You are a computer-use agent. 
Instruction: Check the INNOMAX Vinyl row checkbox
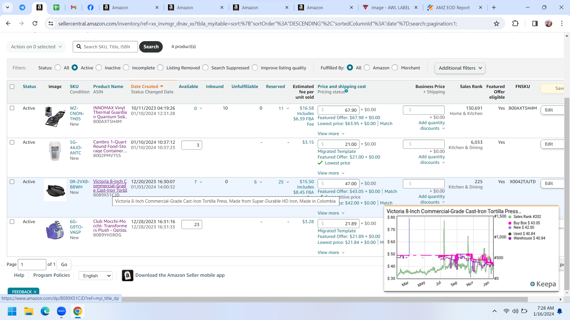point(12,108)
